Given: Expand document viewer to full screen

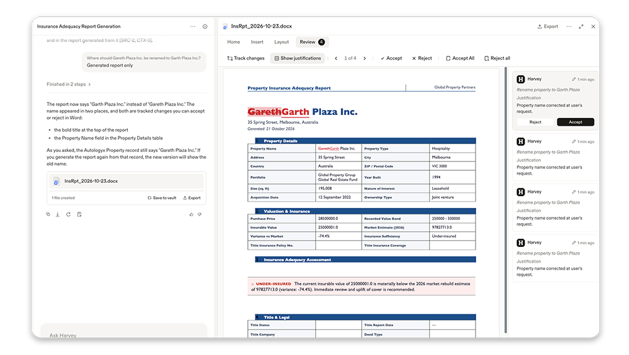Looking at the screenshot, I should (581, 26).
